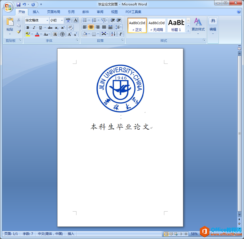Open the line spacing dropdown
Viewport: 244px width, 239px height.
coord(118,27)
